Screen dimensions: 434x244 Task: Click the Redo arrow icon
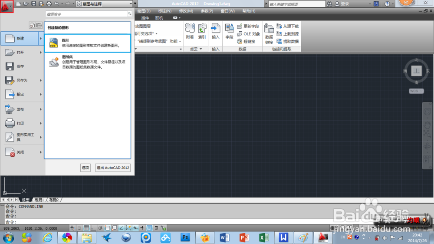pos(68,4)
